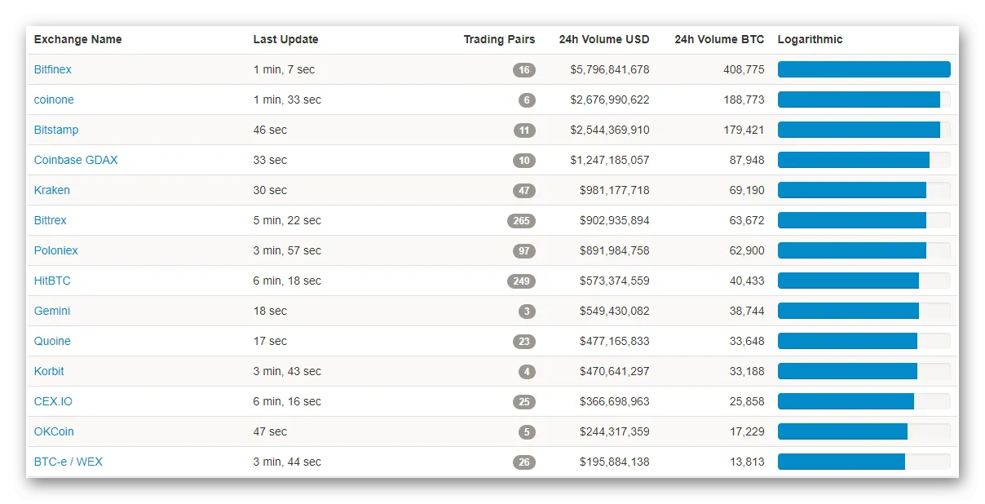Click Poloniex's 97 trading pairs badge
Screen dimensions: 985x504
click(x=523, y=251)
